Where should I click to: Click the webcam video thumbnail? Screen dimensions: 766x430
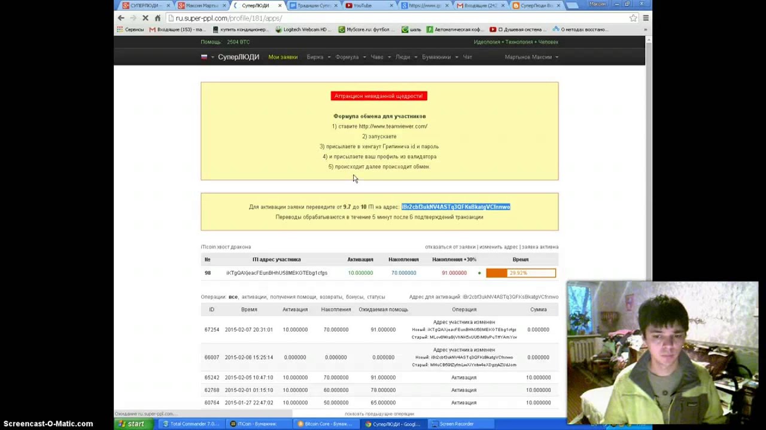click(x=662, y=352)
